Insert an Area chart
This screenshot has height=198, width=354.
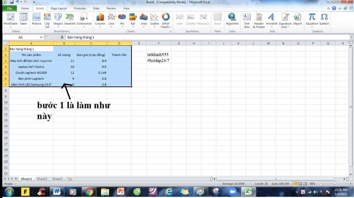[143, 20]
